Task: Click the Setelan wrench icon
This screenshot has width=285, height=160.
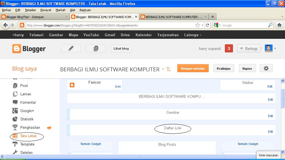Action: 15,152
